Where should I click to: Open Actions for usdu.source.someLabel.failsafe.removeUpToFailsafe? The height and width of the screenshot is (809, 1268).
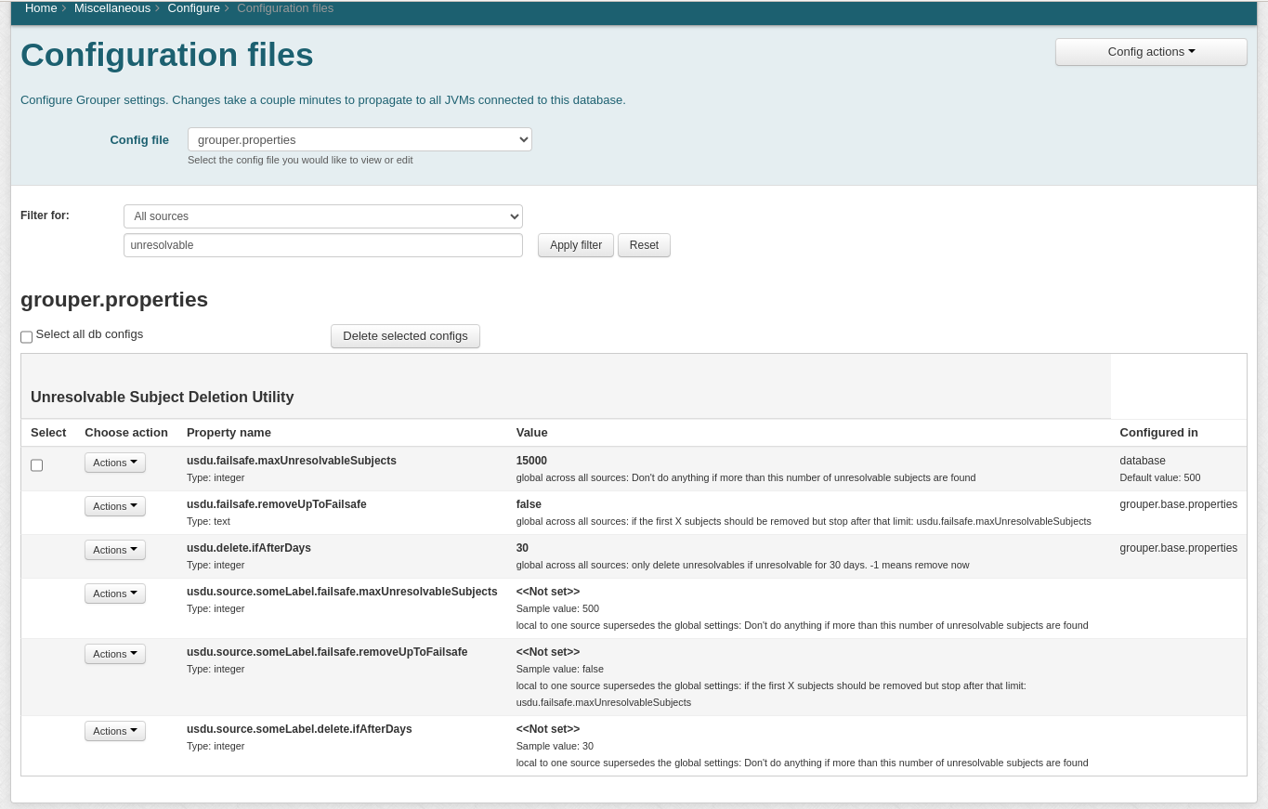pyautogui.click(x=114, y=654)
